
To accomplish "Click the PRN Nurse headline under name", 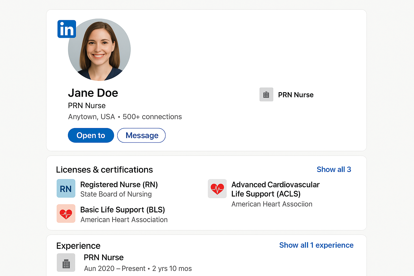I will point(87,105).
